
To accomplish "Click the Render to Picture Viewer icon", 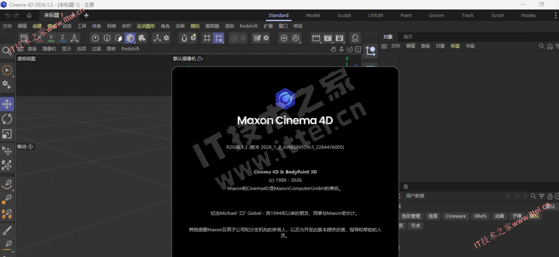I will [328, 38].
